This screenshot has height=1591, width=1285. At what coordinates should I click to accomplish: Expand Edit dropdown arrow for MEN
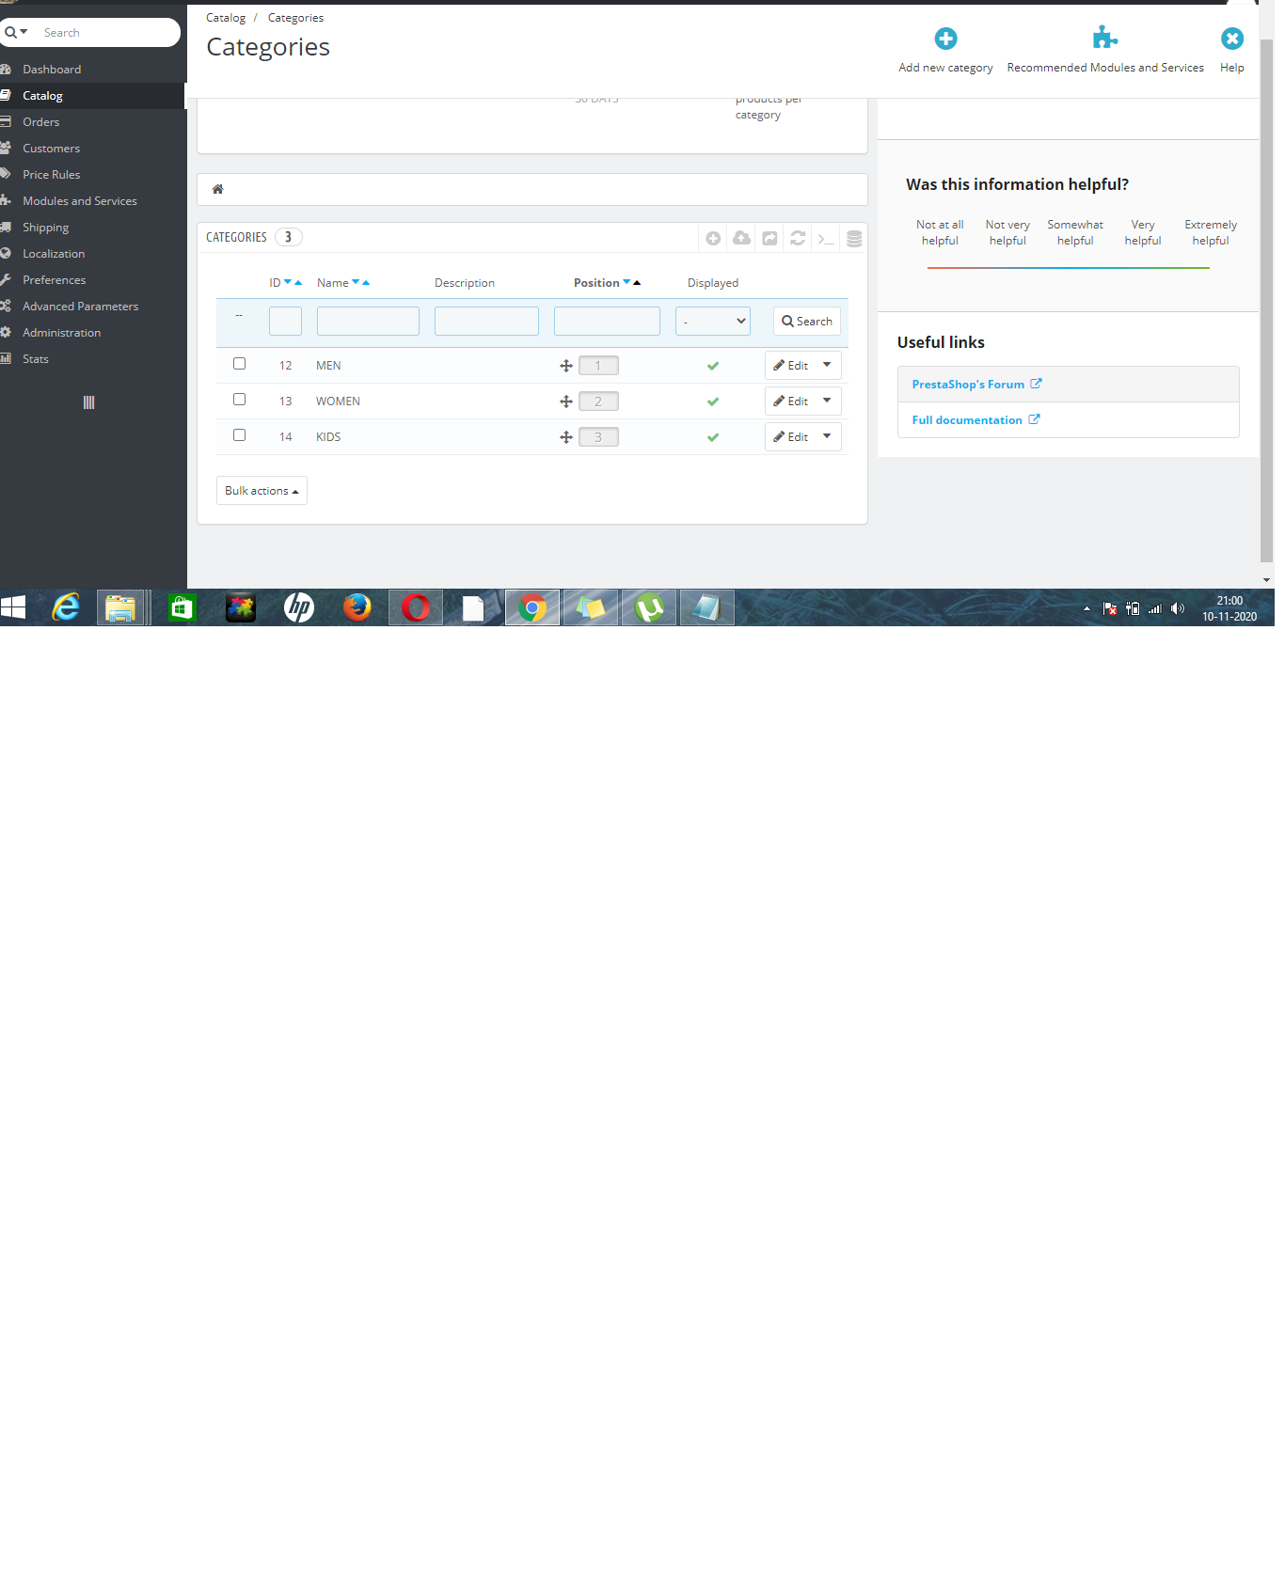tap(827, 365)
